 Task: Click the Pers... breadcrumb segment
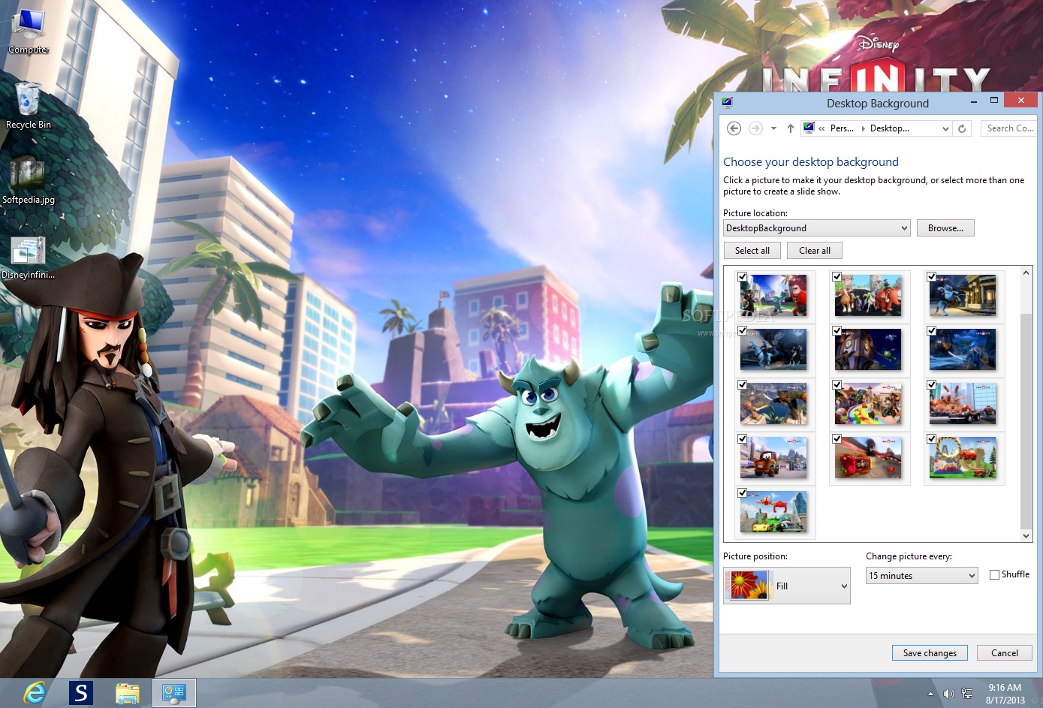pyautogui.click(x=842, y=128)
